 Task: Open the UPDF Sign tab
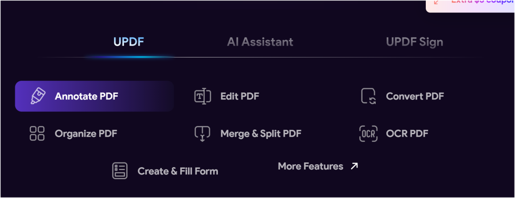point(414,42)
